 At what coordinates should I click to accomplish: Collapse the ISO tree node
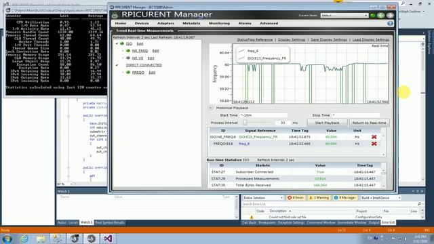click(117, 43)
